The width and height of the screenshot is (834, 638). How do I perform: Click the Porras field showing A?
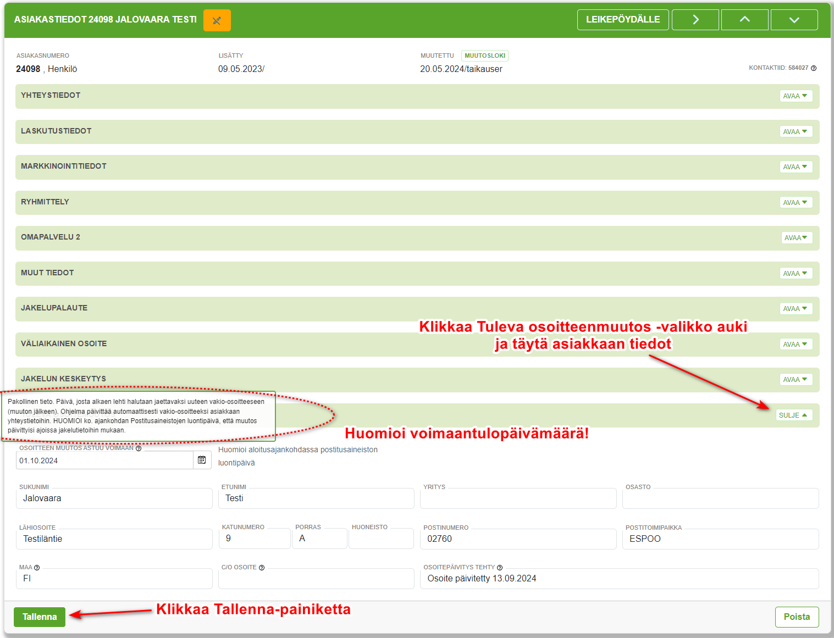point(320,539)
